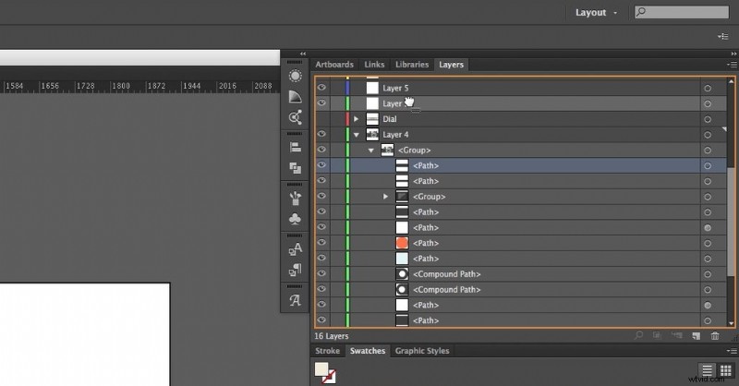
Task: Hide the light blue Path with its eye
Action: [x=321, y=258]
